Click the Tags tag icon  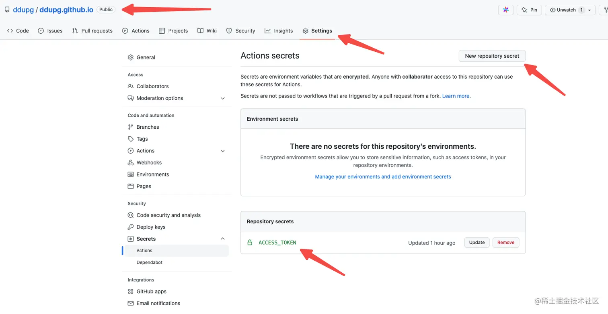(131, 139)
